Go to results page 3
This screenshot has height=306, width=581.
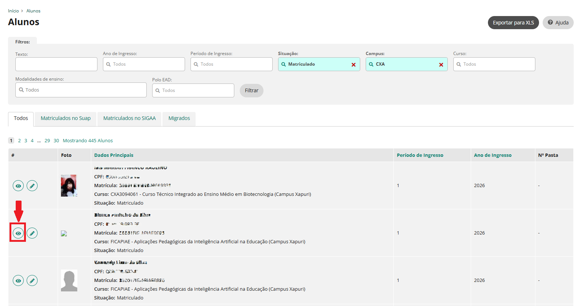coord(26,140)
